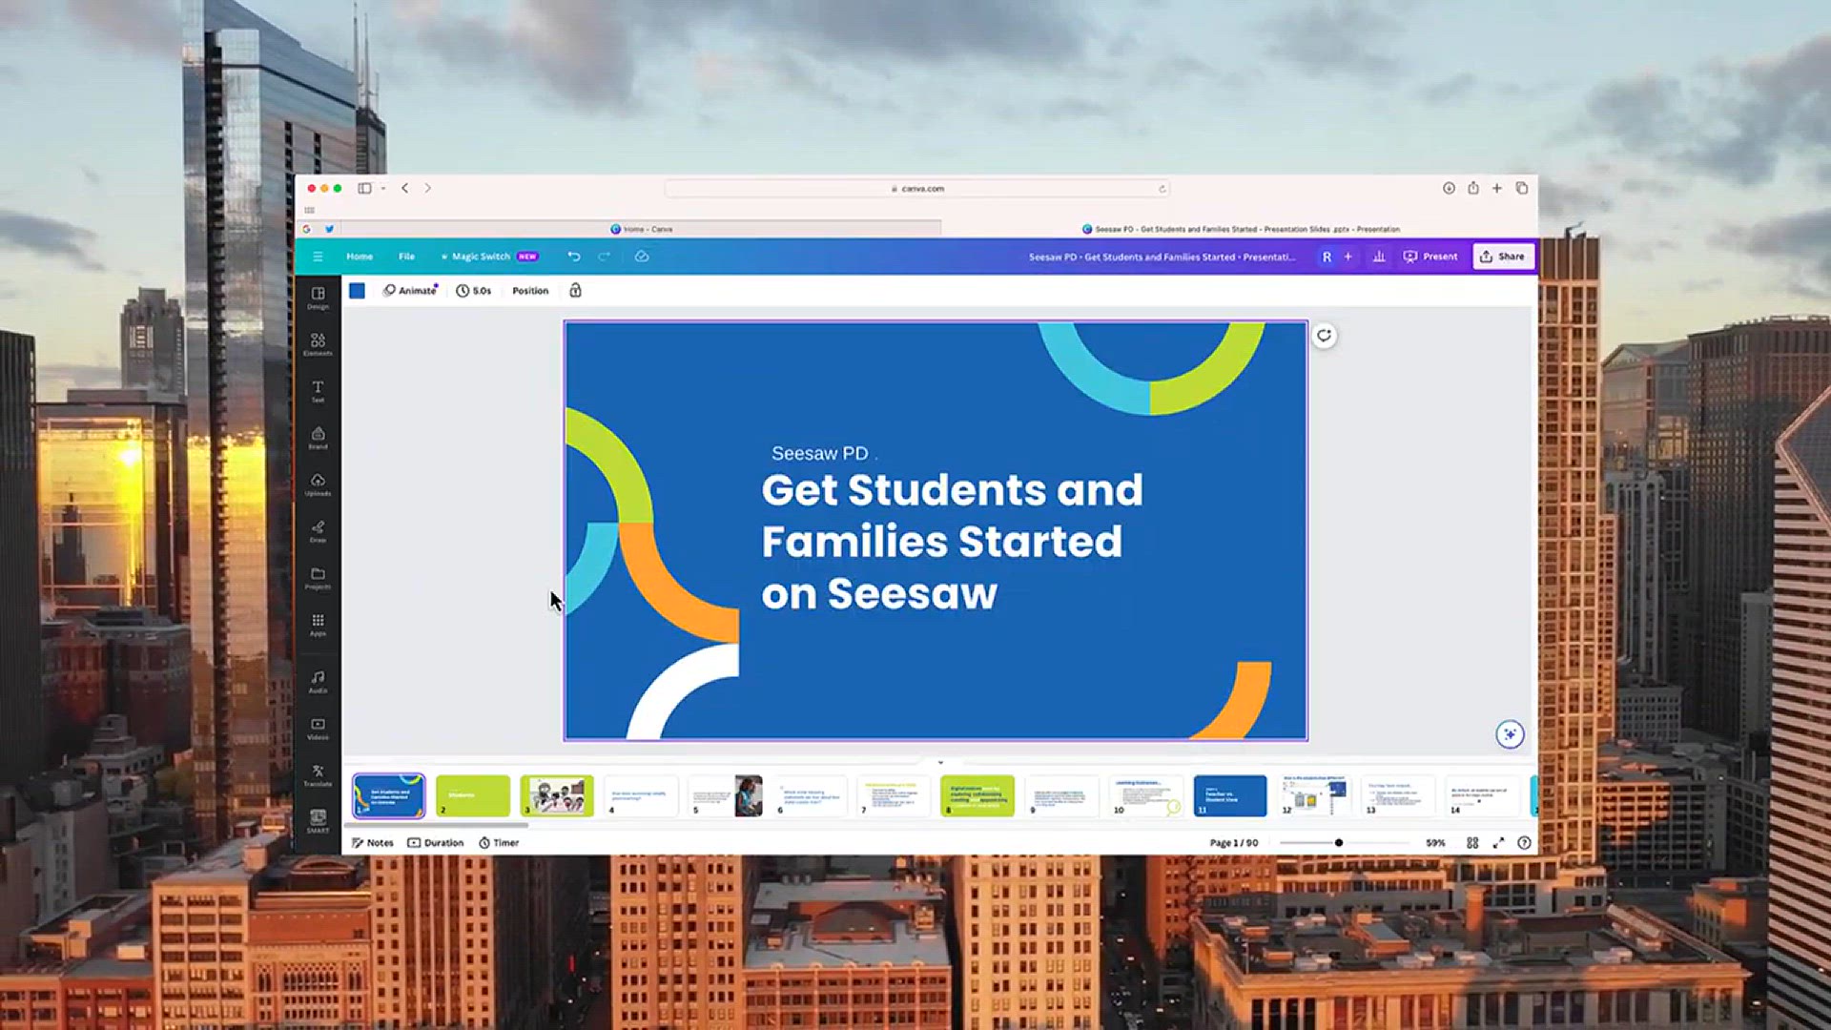The height and width of the screenshot is (1030, 1831).
Task: Lock the selected page element
Action: point(575,291)
